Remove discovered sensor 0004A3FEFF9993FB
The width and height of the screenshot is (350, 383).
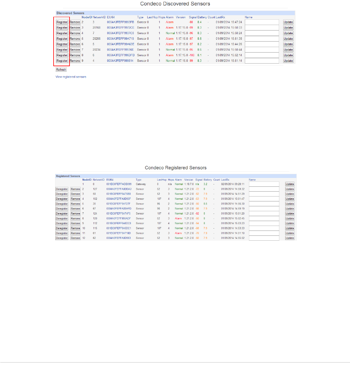click(75, 22)
